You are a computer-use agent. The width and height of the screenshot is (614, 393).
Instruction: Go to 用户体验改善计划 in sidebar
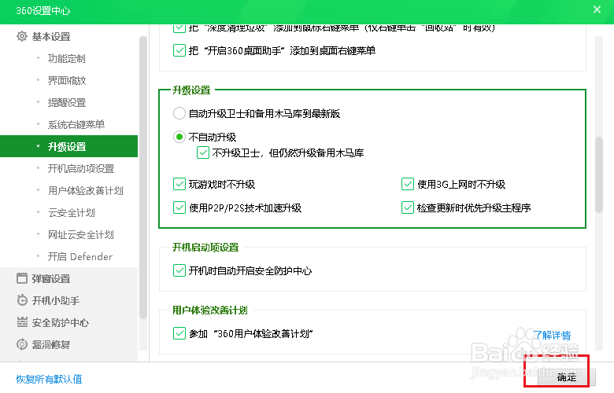tap(86, 190)
